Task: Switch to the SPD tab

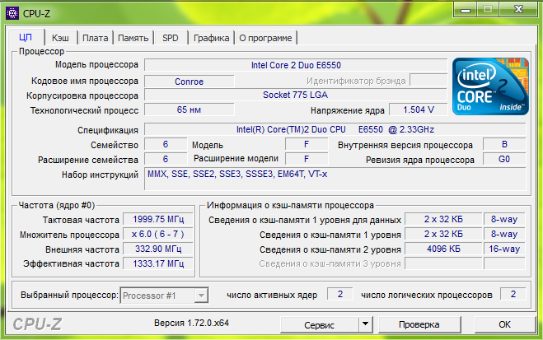Action: [x=171, y=38]
